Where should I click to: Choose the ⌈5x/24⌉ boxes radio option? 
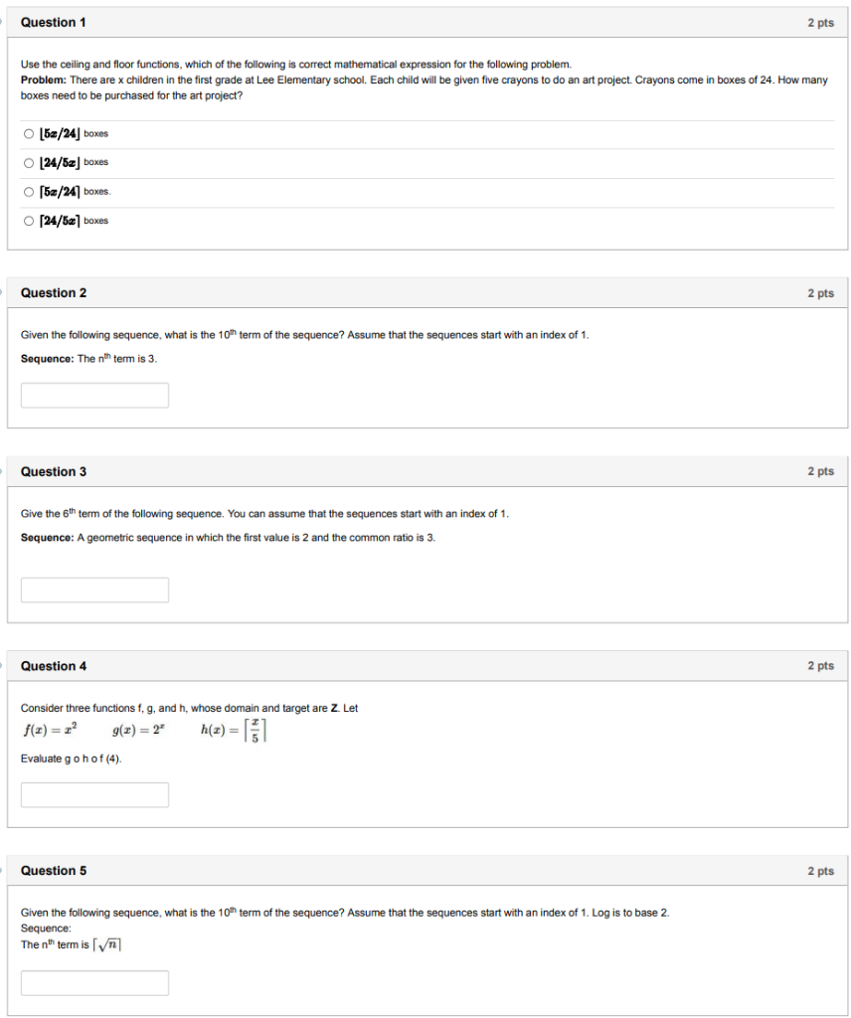(x=29, y=191)
